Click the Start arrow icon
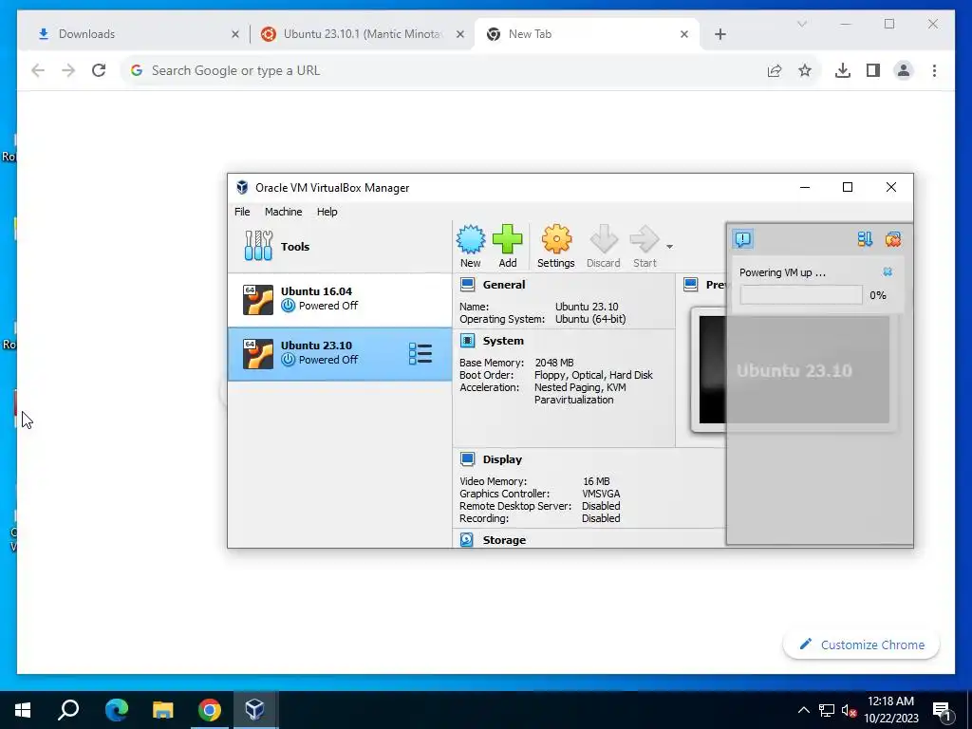 coord(645,246)
